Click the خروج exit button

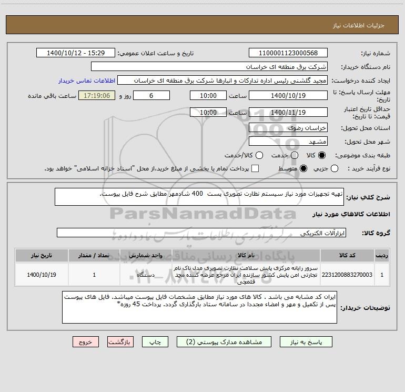point(86,342)
